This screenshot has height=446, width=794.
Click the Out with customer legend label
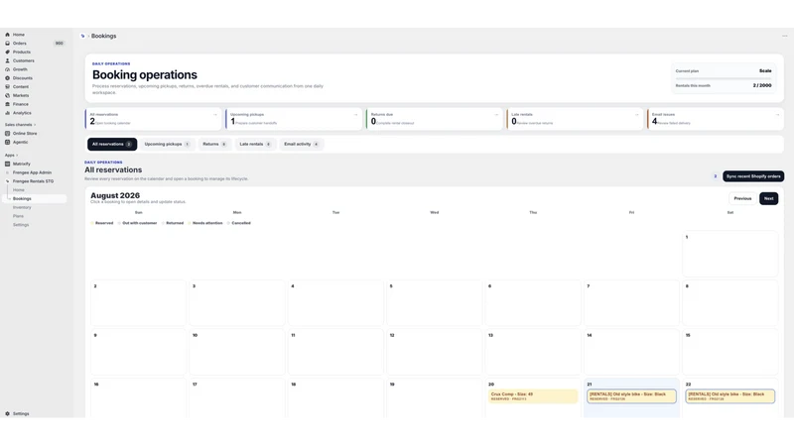tap(140, 223)
